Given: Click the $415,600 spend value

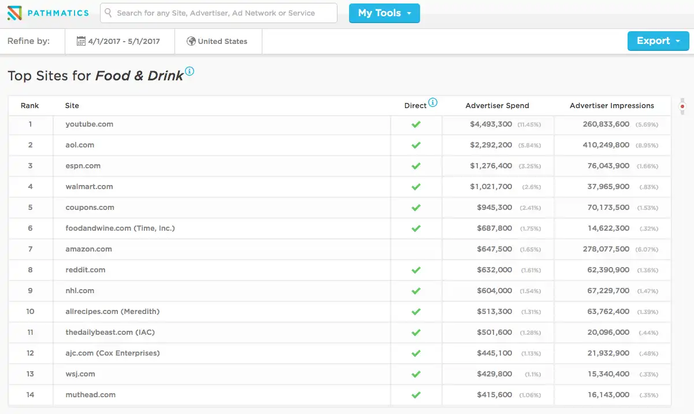Looking at the screenshot, I should coord(495,395).
